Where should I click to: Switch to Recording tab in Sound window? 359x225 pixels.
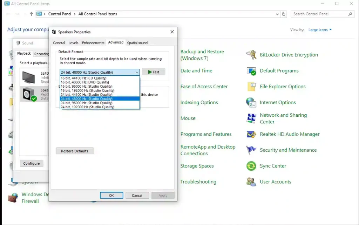[41, 54]
